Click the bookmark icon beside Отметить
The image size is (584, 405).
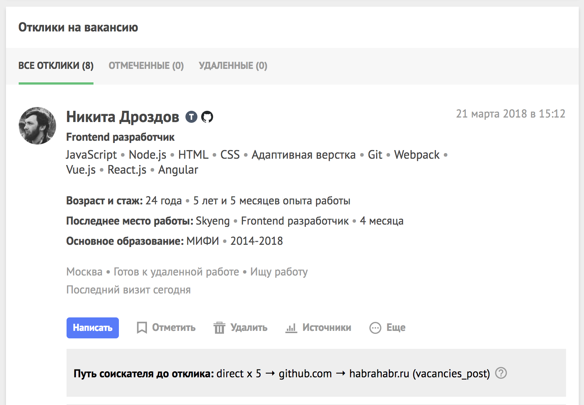[x=142, y=328]
